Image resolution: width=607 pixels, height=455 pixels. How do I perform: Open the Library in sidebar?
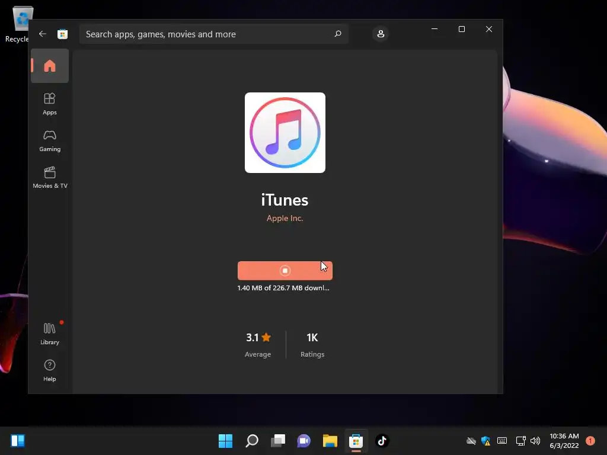pos(50,334)
